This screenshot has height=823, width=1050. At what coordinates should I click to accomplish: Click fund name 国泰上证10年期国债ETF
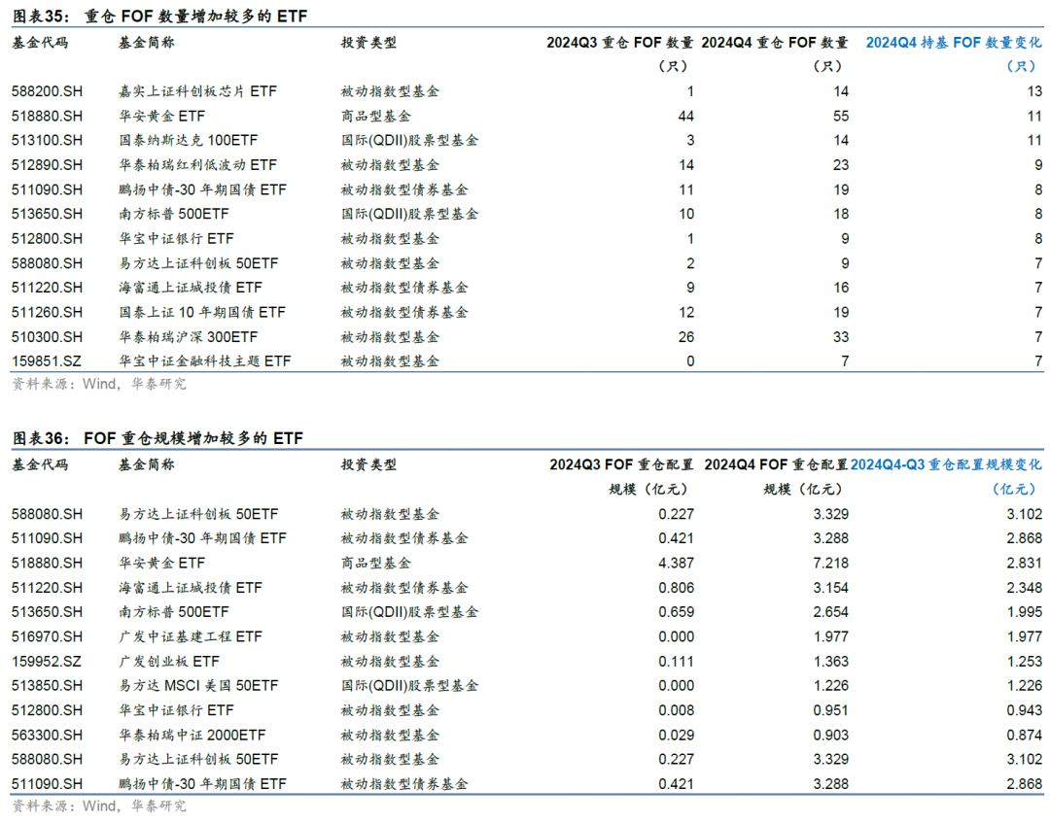202,313
